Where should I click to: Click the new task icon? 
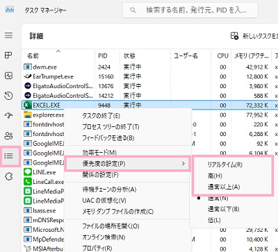point(234,36)
